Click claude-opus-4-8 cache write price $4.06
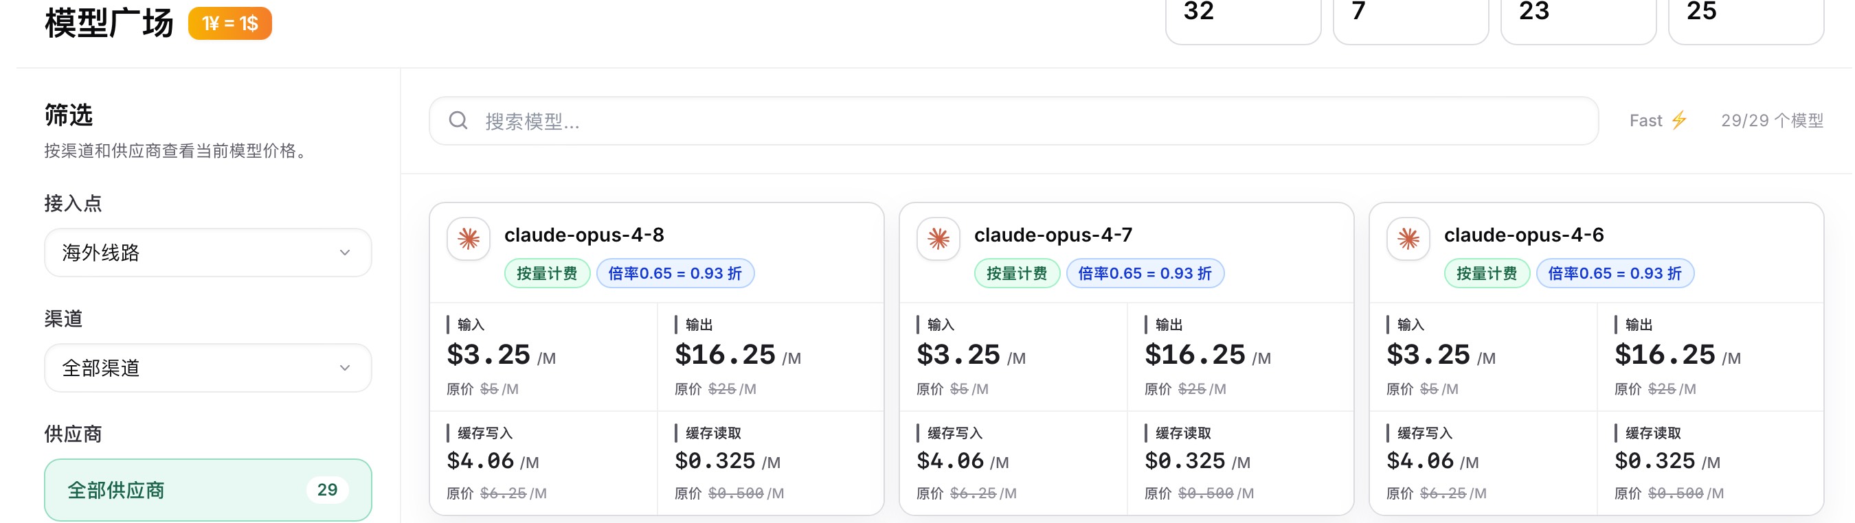The height and width of the screenshot is (523, 1855). point(480,461)
